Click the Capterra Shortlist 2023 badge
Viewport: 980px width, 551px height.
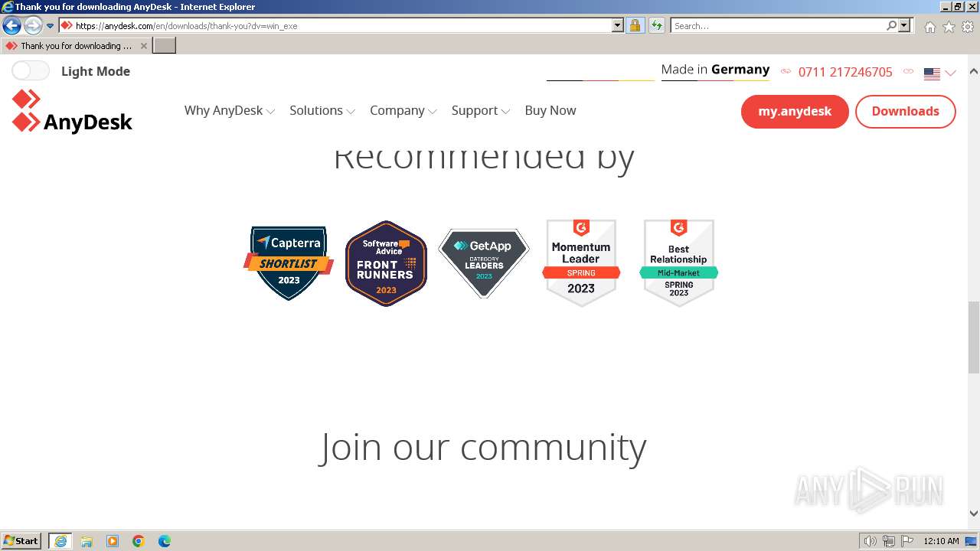pyautogui.click(x=289, y=262)
